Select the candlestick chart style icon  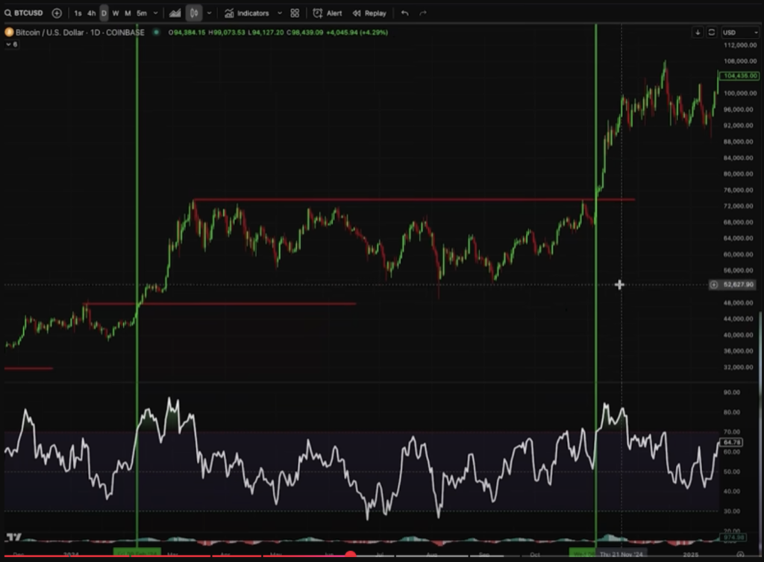point(194,13)
